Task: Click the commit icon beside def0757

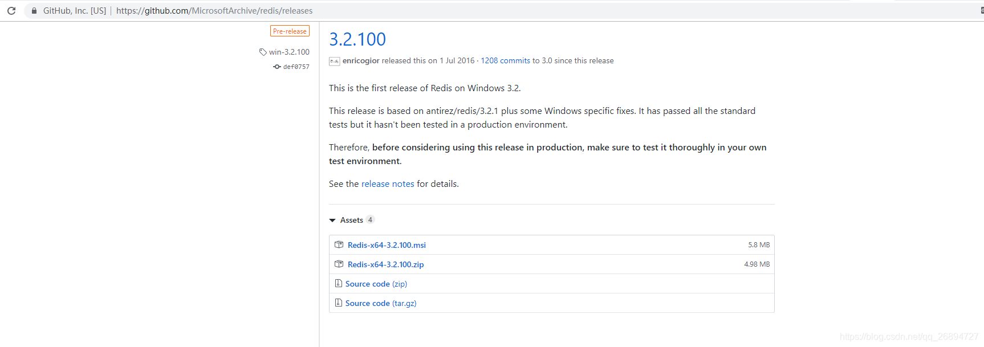Action: 277,67
